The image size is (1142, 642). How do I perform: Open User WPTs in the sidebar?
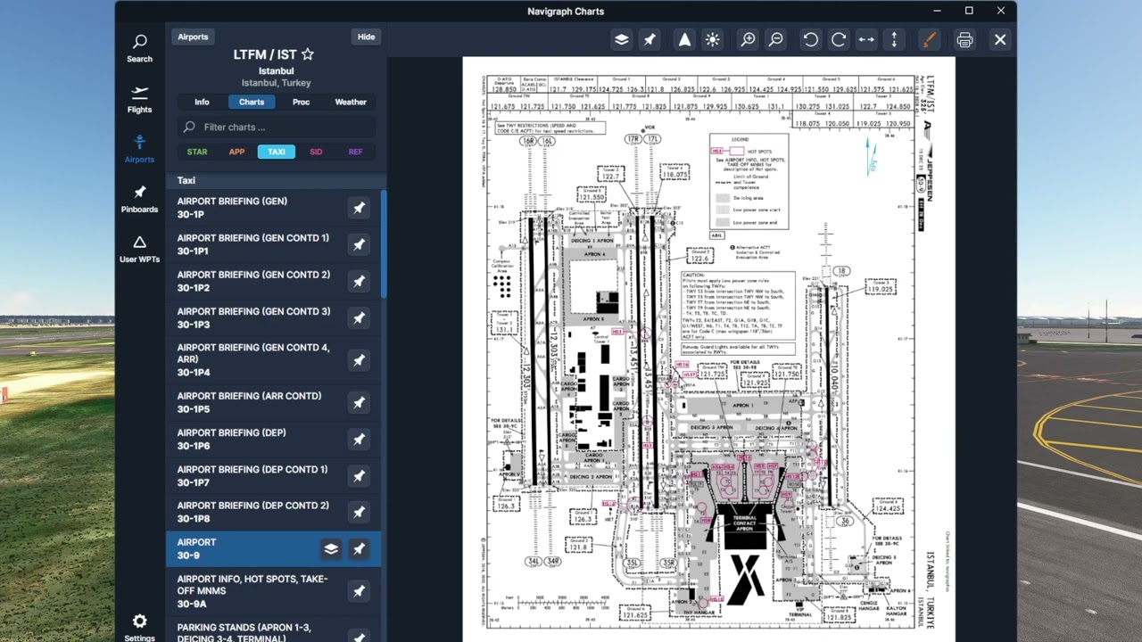click(x=139, y=250)
